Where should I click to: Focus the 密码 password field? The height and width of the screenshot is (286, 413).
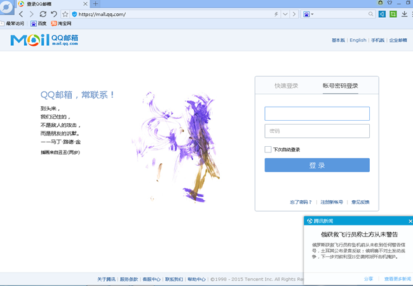pos(317,131)
